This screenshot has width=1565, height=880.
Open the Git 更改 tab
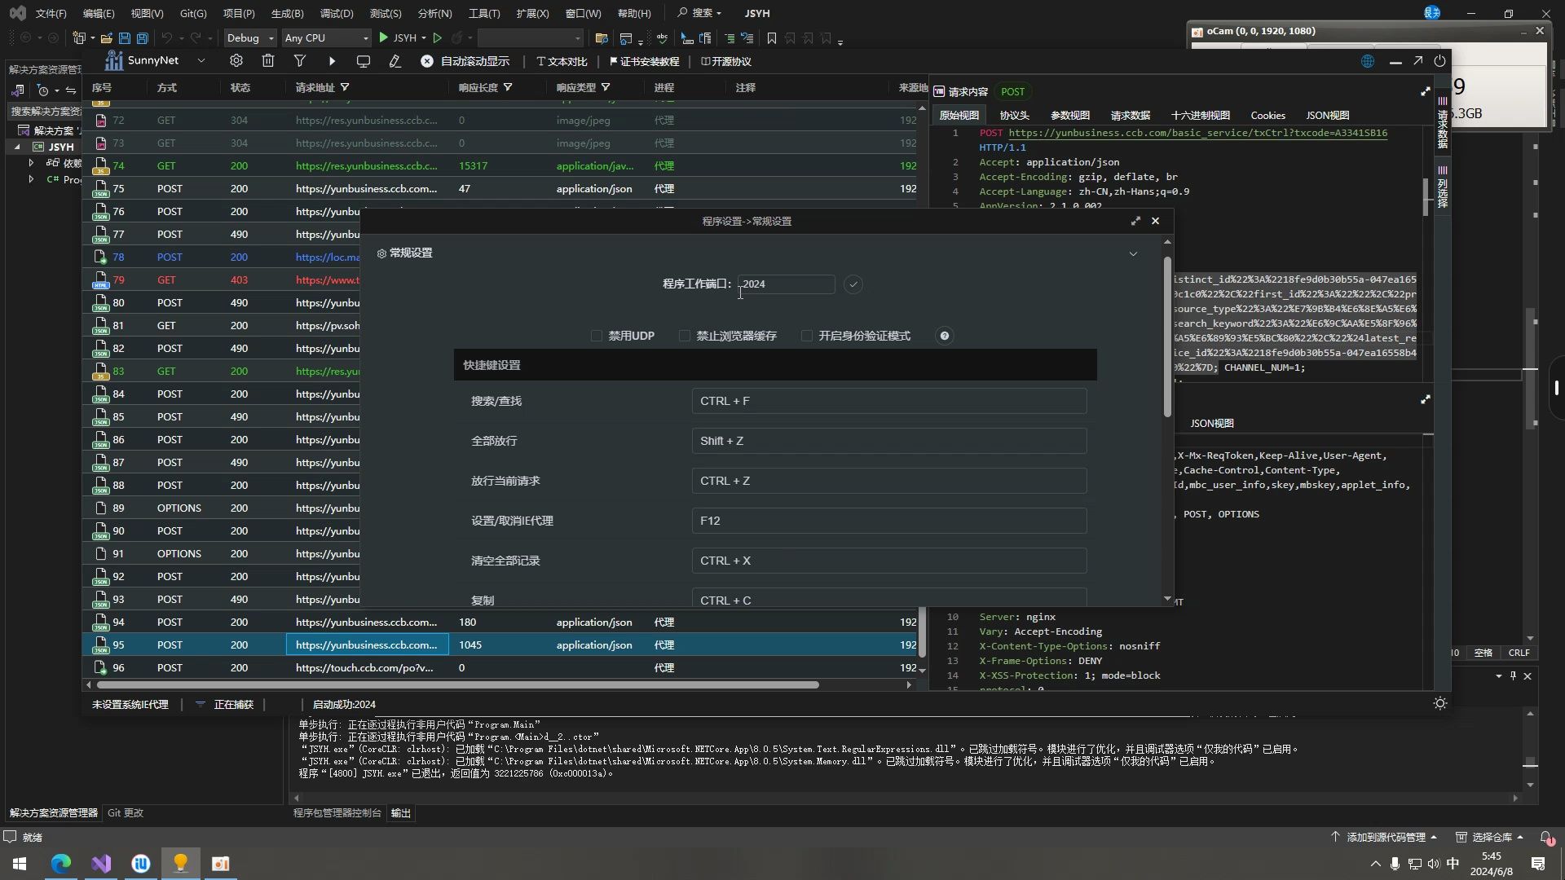126,812
